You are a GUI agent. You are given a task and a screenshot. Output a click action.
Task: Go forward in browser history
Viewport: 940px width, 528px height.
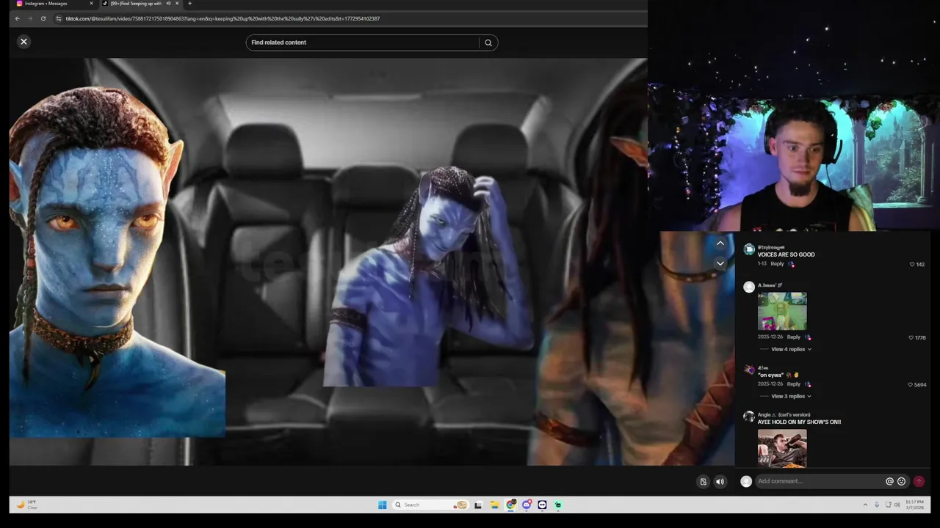coord(30,18)
